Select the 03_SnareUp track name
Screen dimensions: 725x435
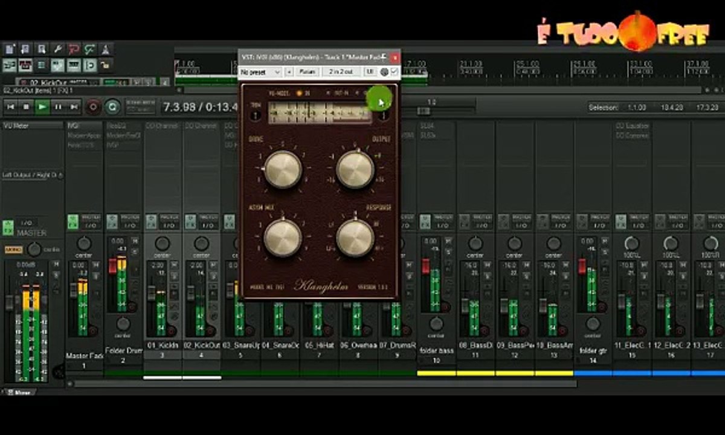(x=240, y=346)
